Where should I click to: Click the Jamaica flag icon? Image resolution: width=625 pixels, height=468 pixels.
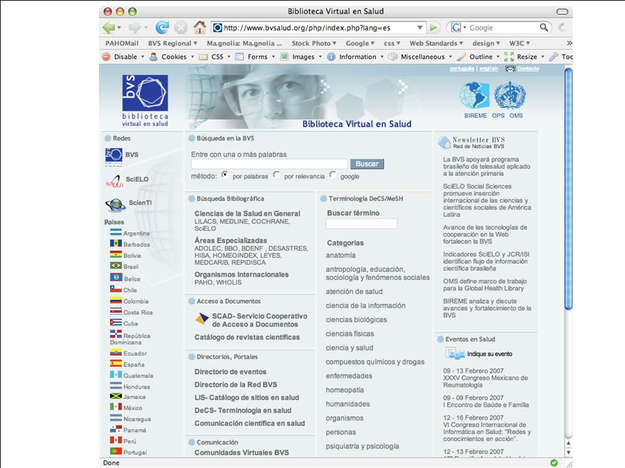[116, 396]
